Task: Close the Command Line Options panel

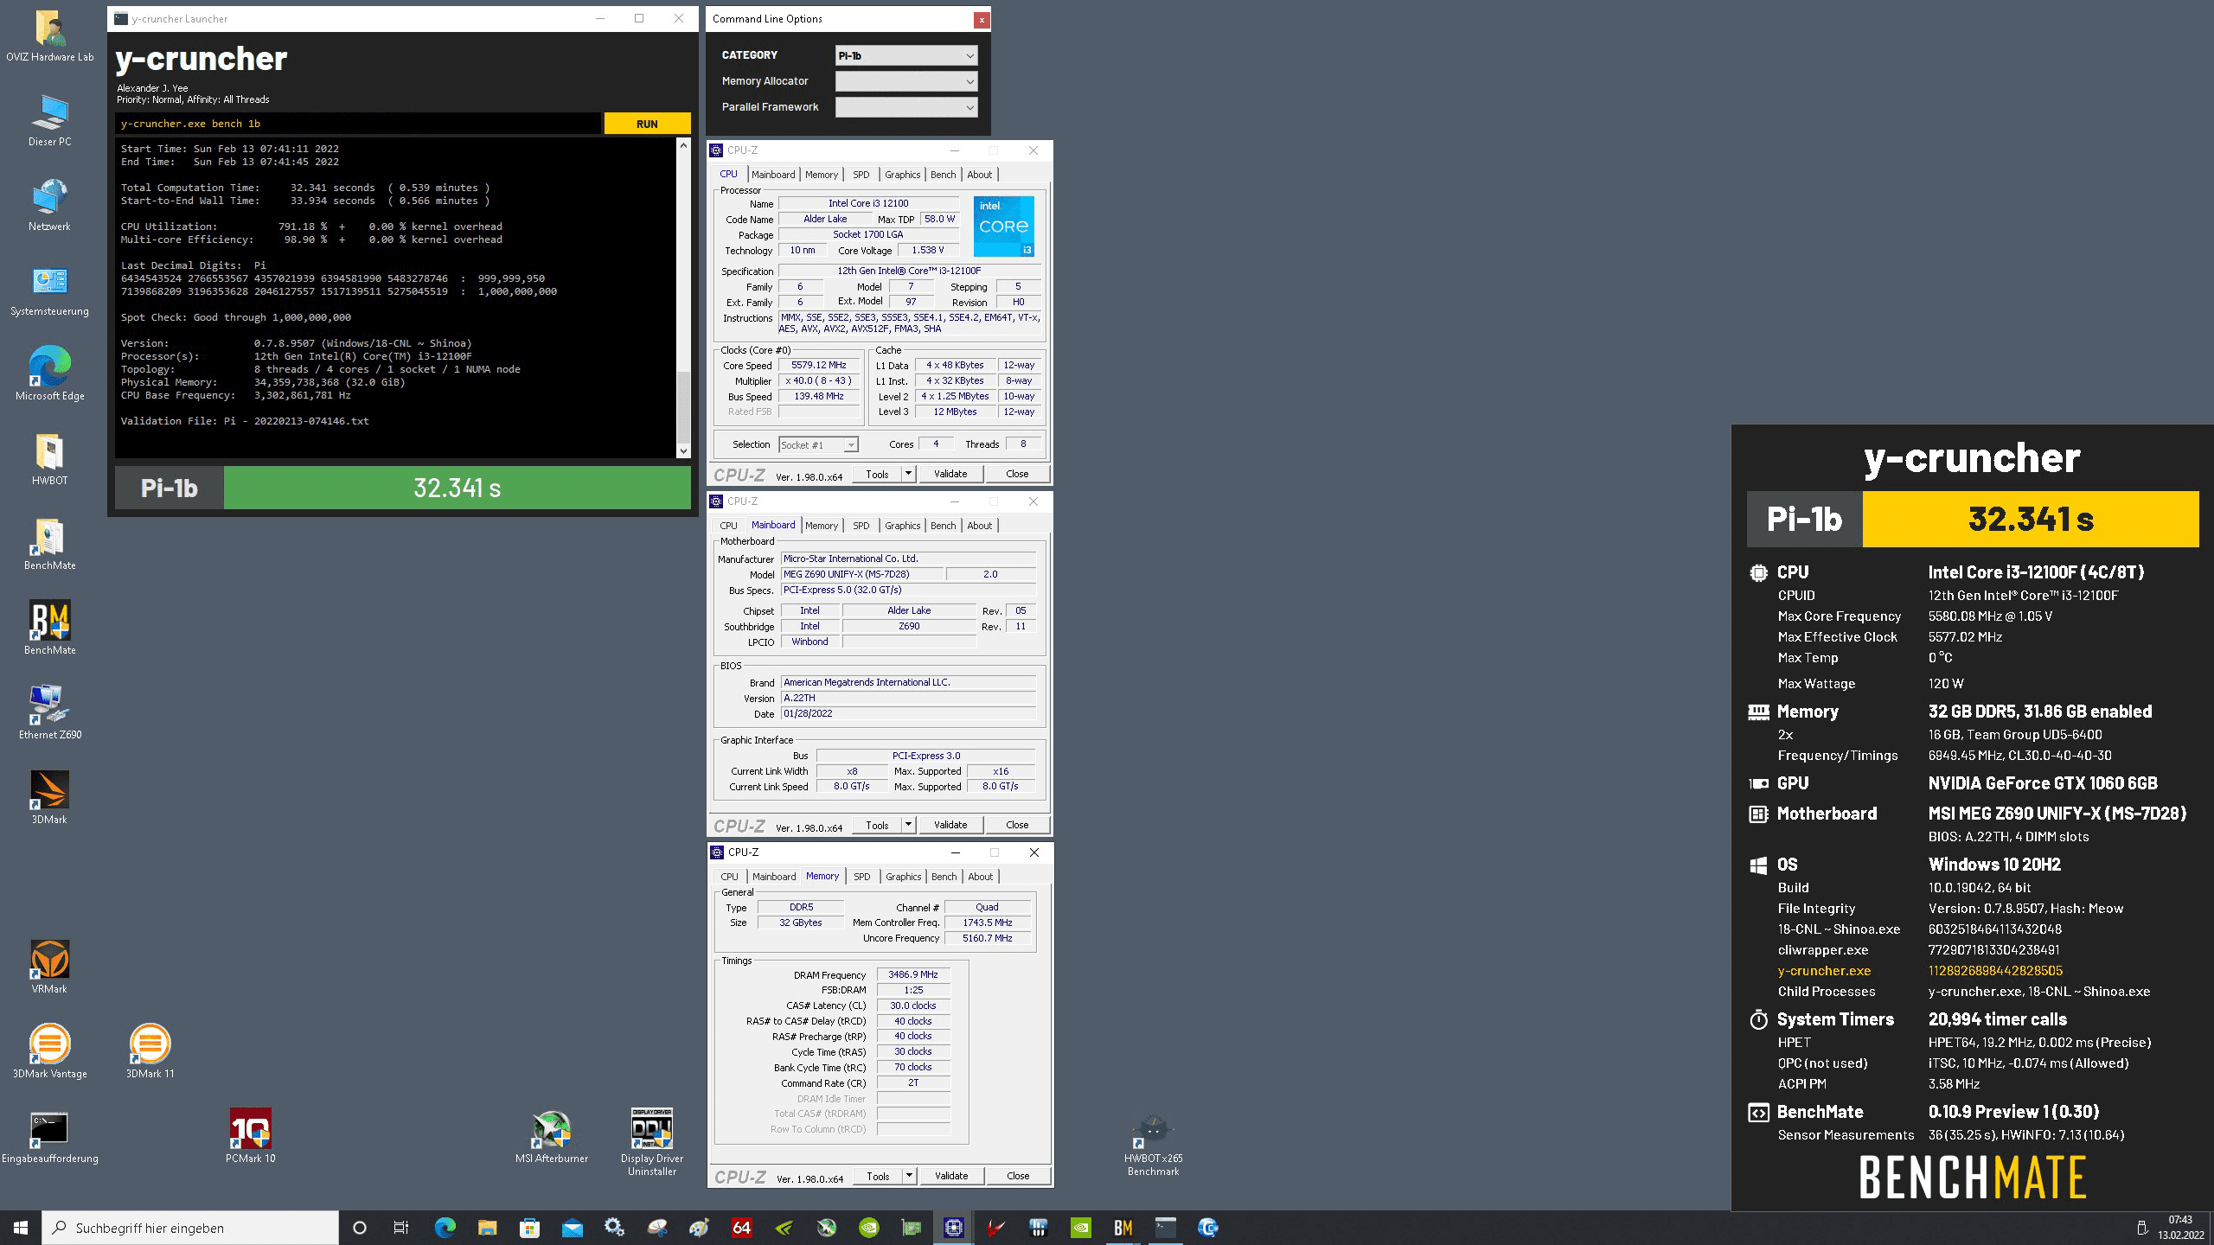Action: 981,19
